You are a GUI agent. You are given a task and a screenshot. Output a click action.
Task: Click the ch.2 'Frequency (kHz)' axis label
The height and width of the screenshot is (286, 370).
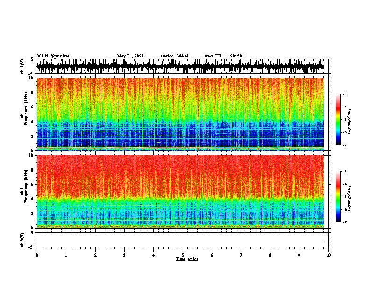coord(26,186)
